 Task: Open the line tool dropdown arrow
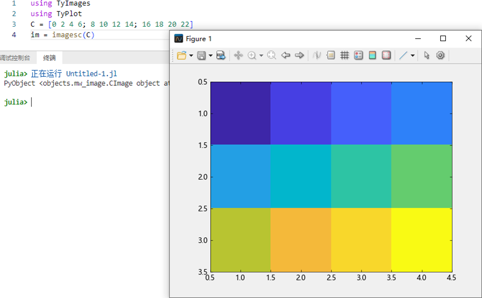point(412,56)
